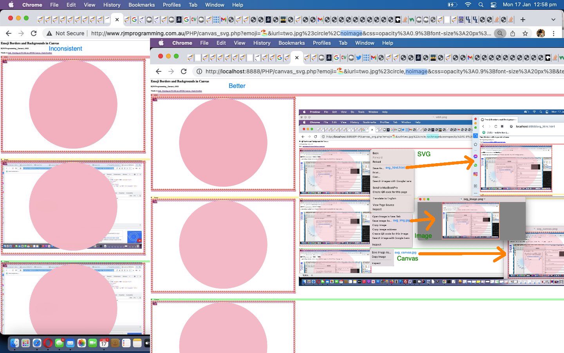Open the Chrome profile avatar

pos(541,33)
